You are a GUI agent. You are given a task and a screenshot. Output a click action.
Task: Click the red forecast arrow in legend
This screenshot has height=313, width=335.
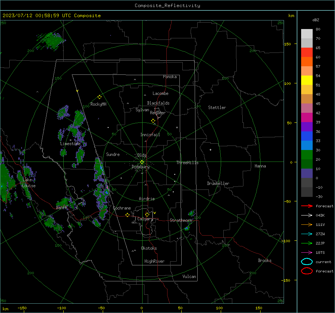307,206
